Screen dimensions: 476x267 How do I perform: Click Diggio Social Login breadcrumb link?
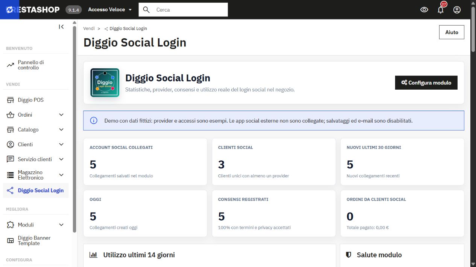[128, 28]
